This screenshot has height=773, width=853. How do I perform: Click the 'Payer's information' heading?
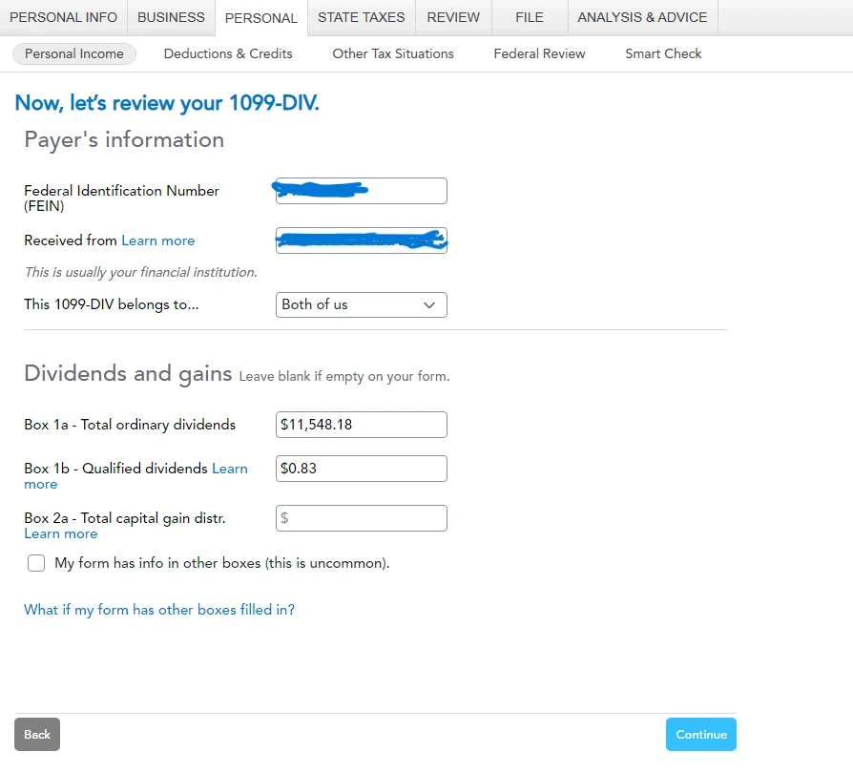[x=124, y=139]
